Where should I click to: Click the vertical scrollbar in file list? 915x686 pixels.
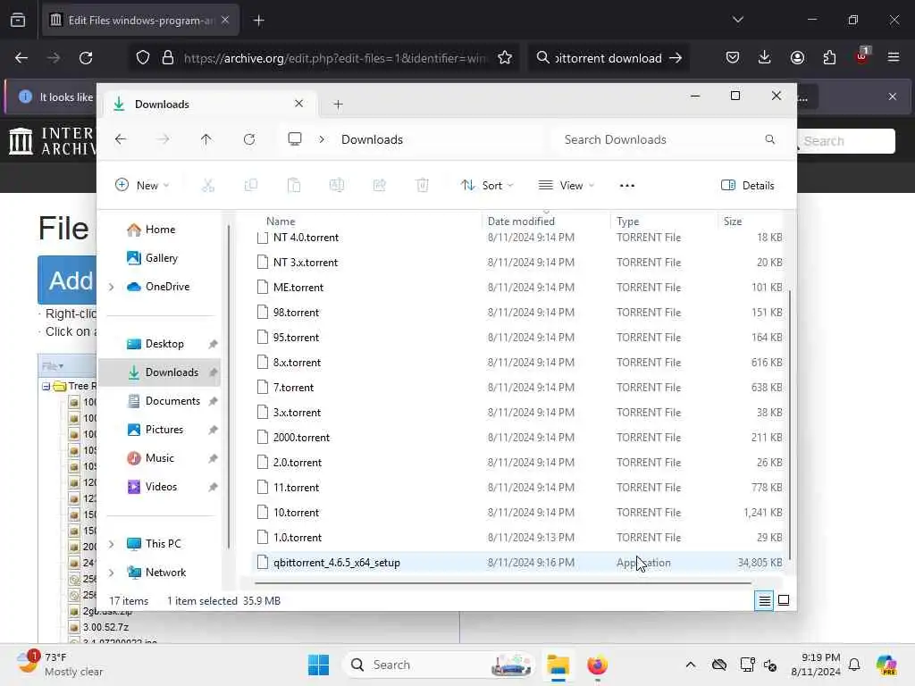(x=790, y=423)
